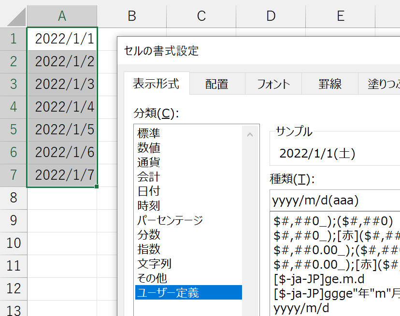The height and width of the screenshot is (316, 400).
Task: Pick format [$-ja-JP]ge.m.d
Action: (x=335, y=279)
